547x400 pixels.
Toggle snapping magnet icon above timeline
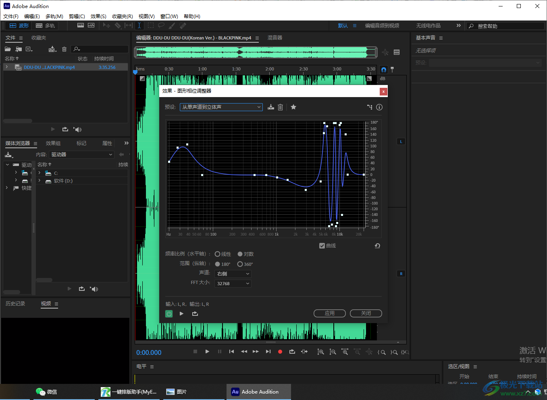tap(384, 70)
